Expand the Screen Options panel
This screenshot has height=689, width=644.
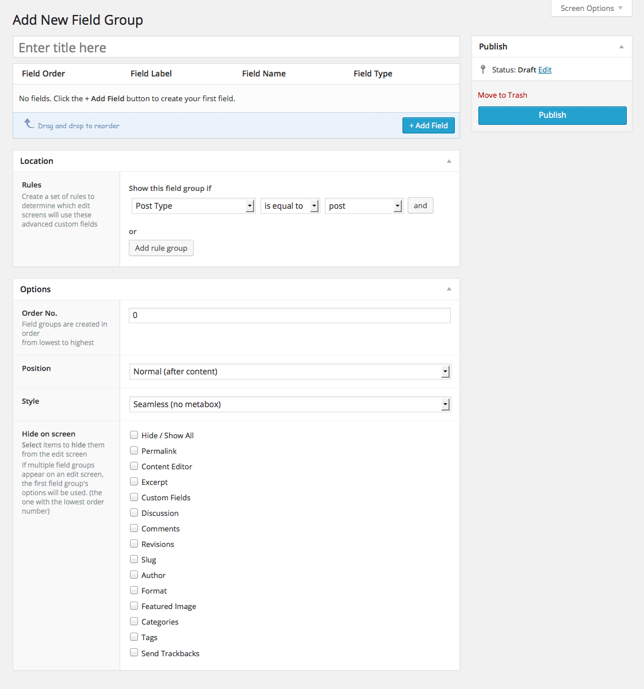pyautogui.click(x=591, y=8)
